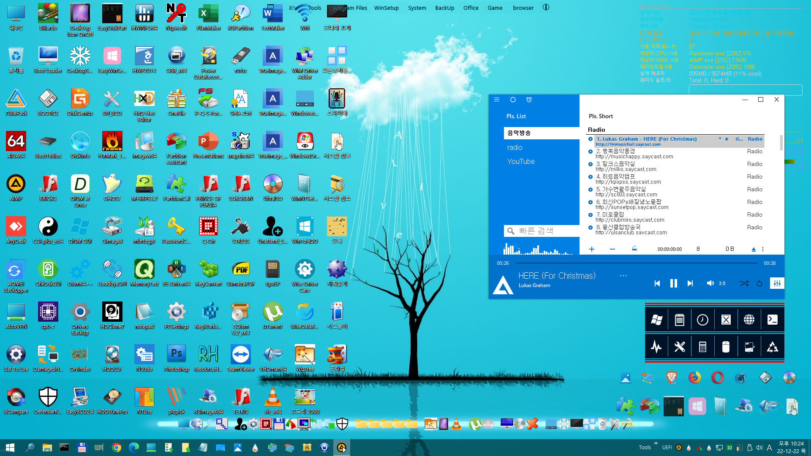Select station 4. 히트음악캠프
Screen dimensions: 811x456
pyautogui.click(x=675, y=179)
